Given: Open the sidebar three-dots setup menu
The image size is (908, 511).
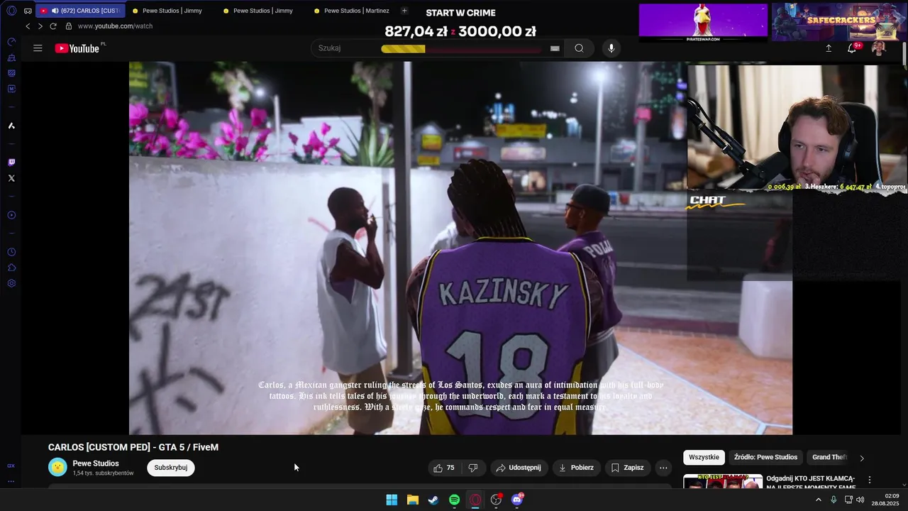Looking at the screenshot, I should [11, 481].
